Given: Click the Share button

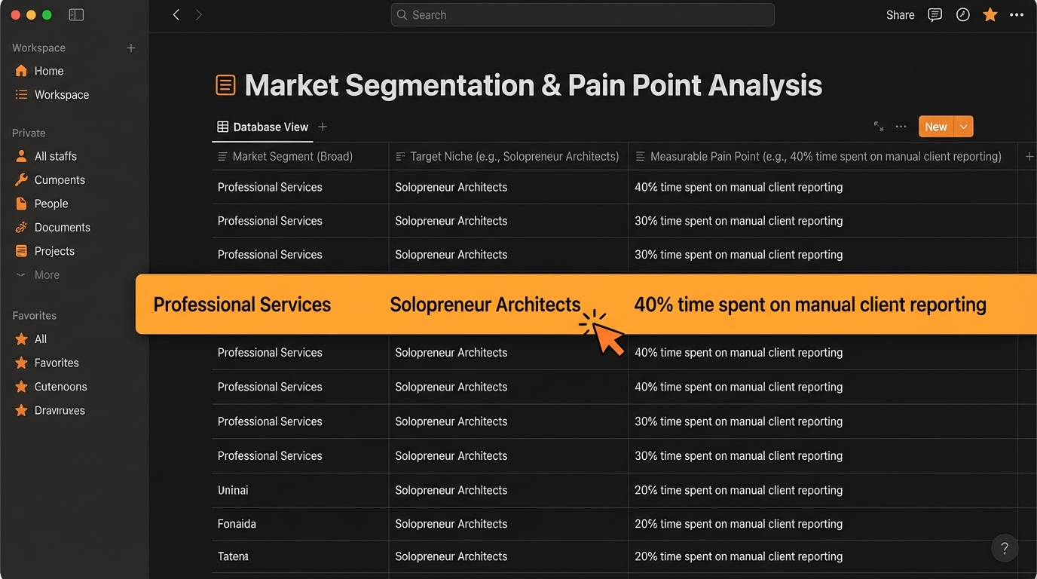Looking at the screenshot, I should [x=900, y=15].
